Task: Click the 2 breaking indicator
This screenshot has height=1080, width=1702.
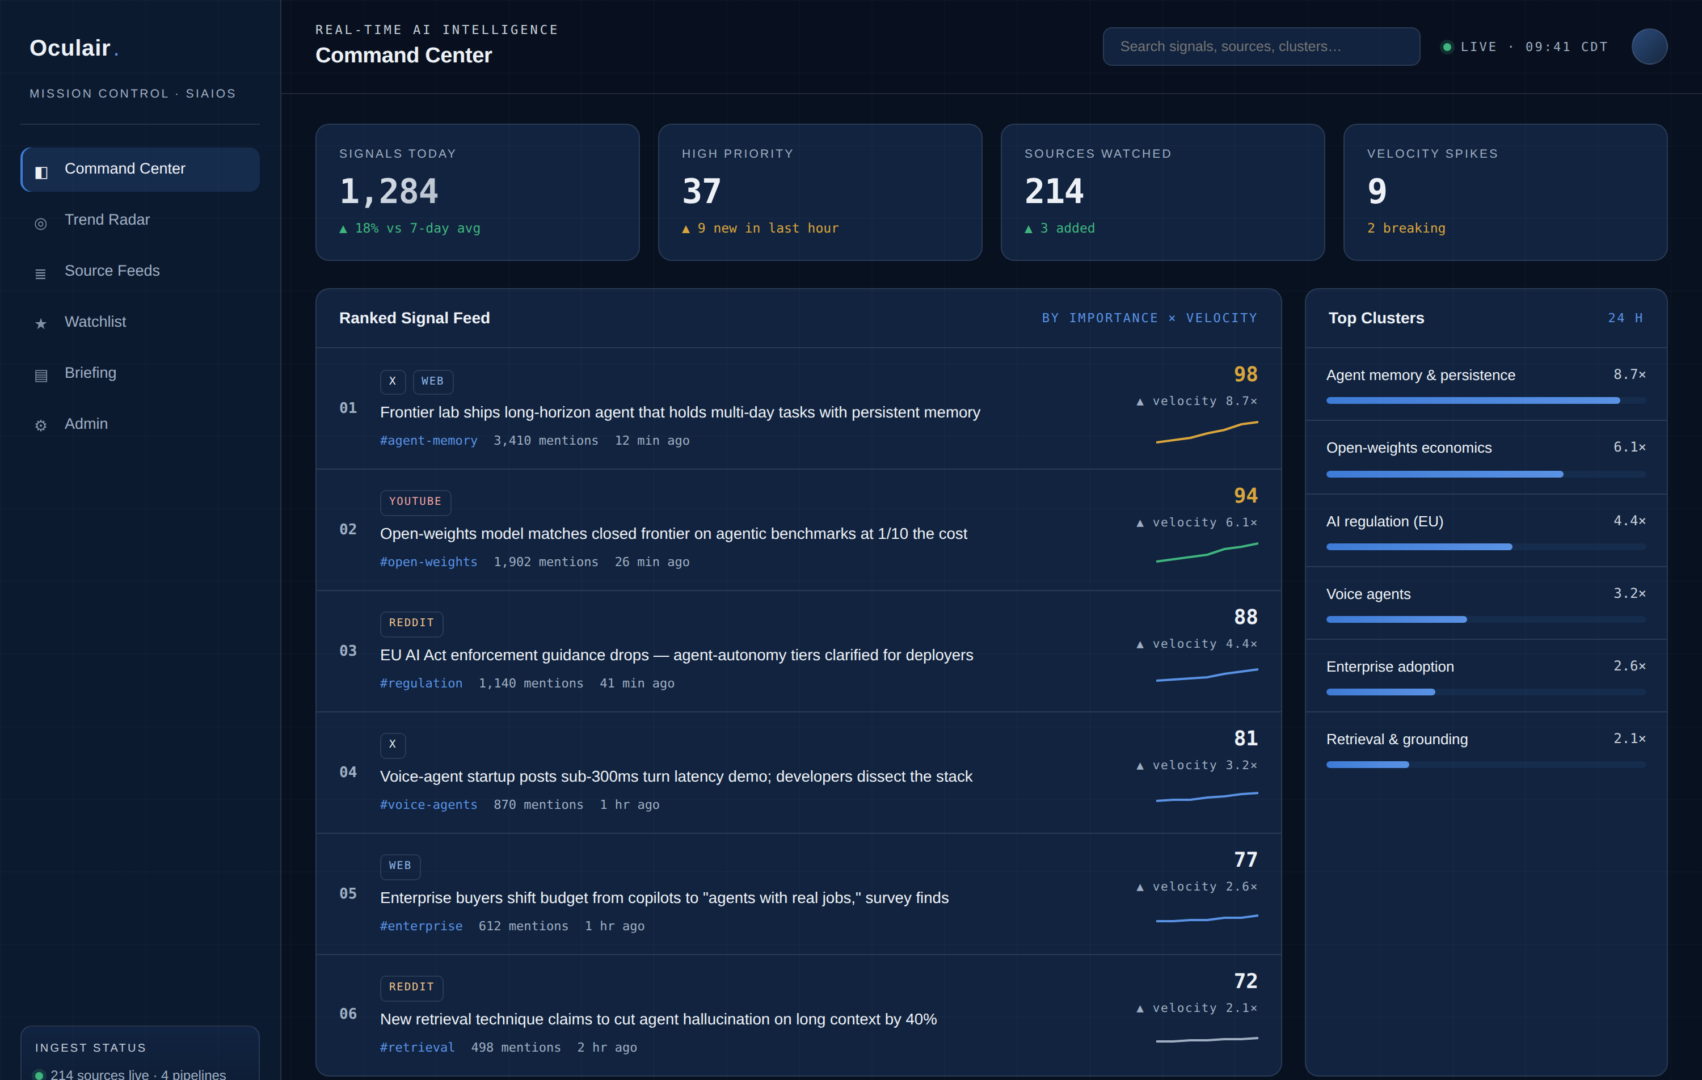Action: tap(1406, 228)
